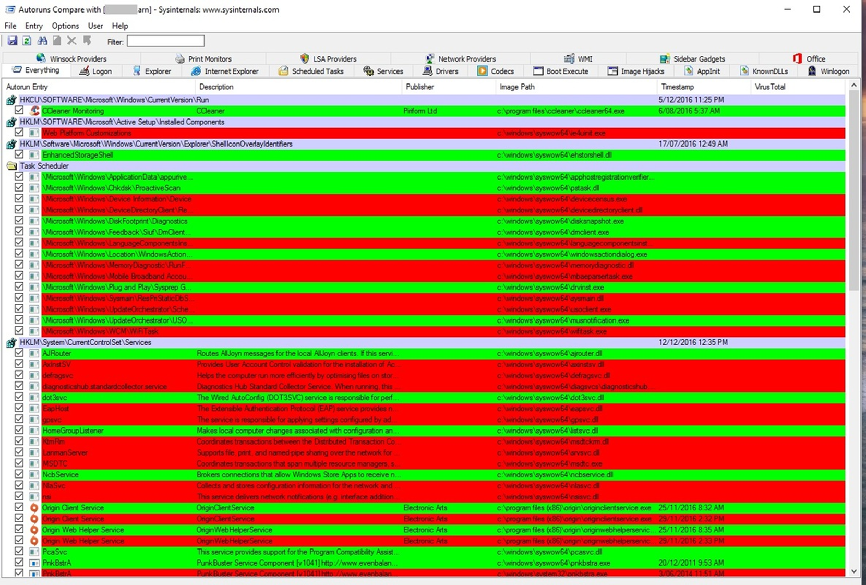Select the MSDTC service row
The image size is (866, 585).
pos(425,463)
